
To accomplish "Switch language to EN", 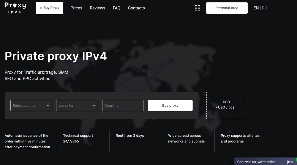I will [x=256, y=8].
